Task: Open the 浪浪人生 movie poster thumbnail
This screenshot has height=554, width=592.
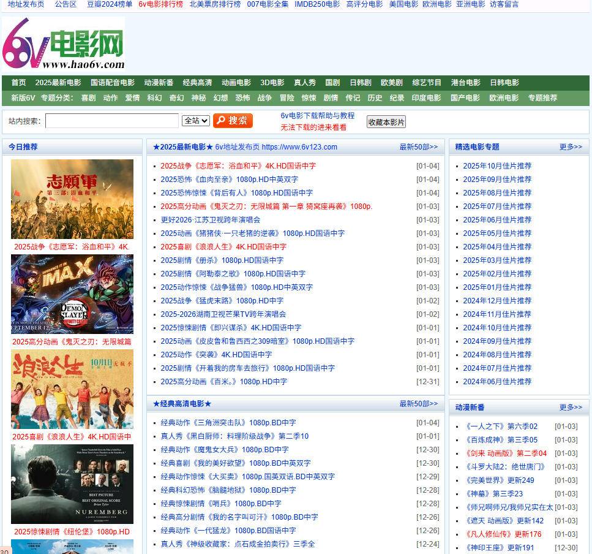Action: [72, 389]
